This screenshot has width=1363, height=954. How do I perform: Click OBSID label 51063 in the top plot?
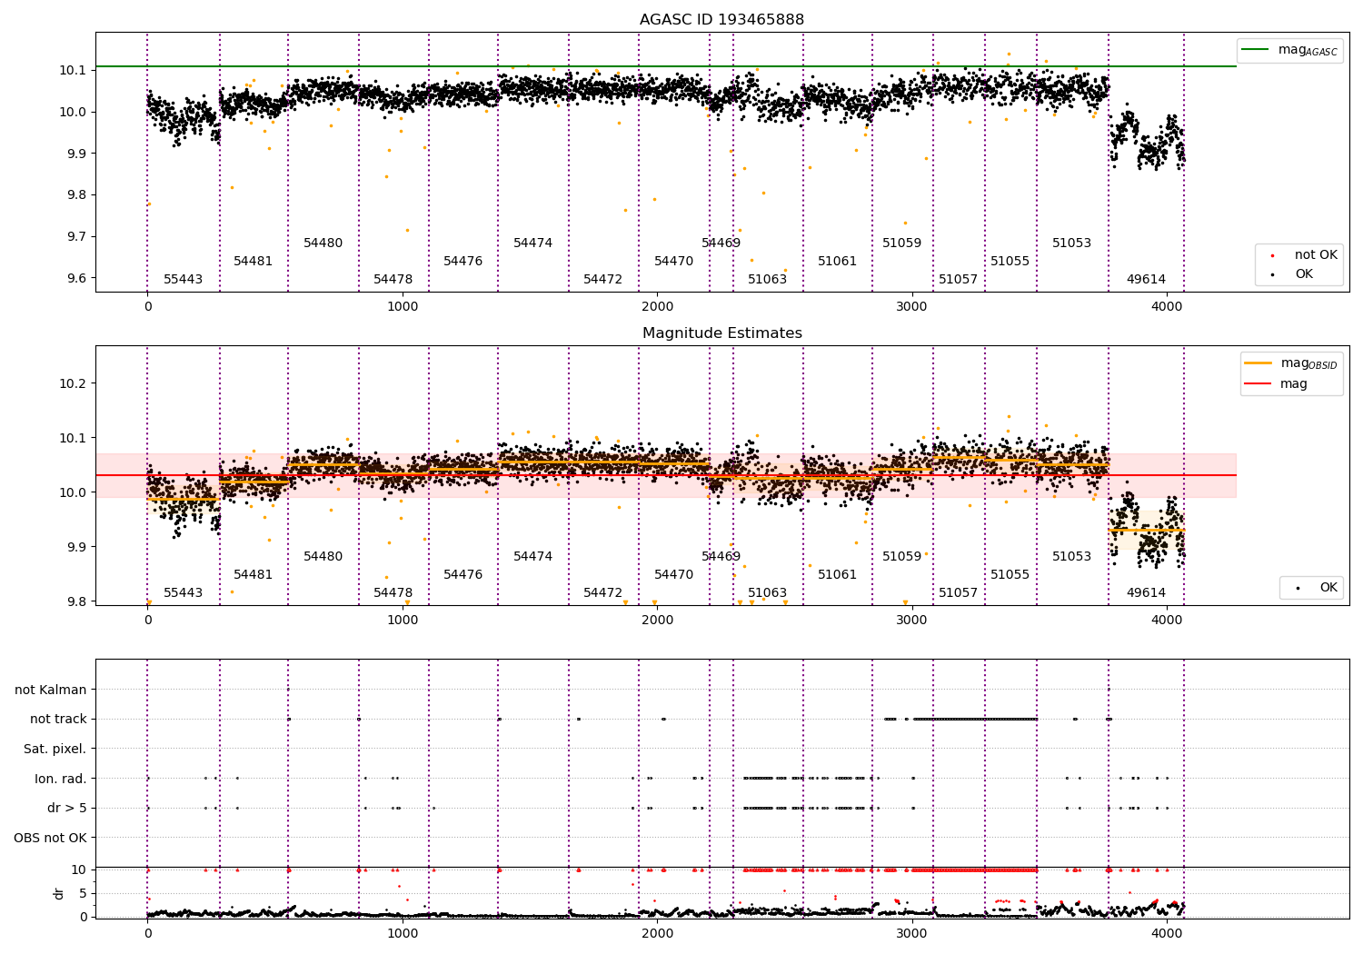768,280
